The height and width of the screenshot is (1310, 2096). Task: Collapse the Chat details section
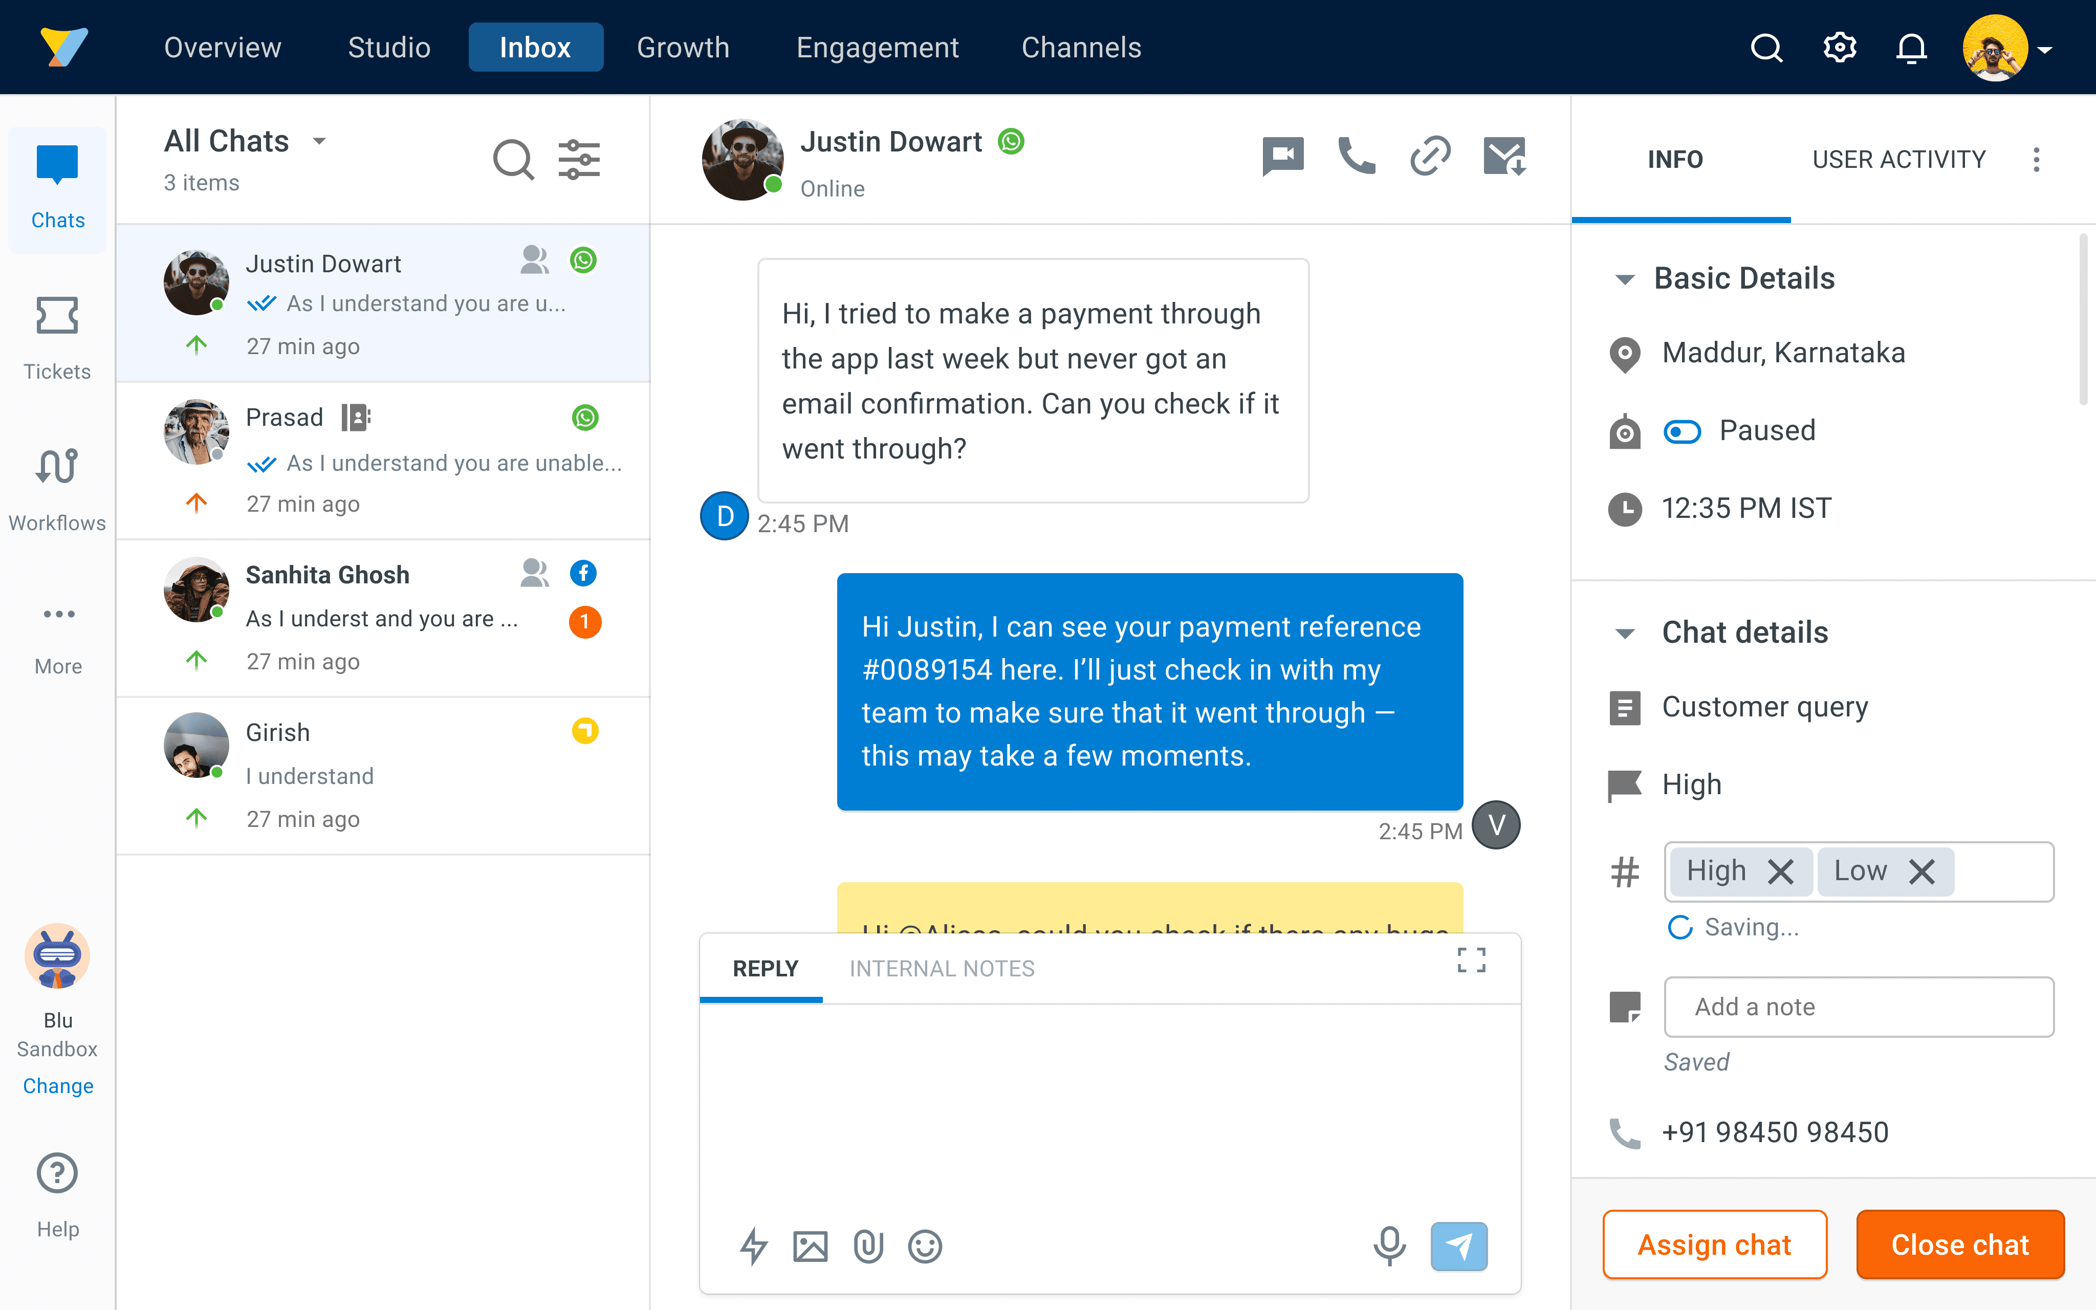click(x=1625, y=634)
